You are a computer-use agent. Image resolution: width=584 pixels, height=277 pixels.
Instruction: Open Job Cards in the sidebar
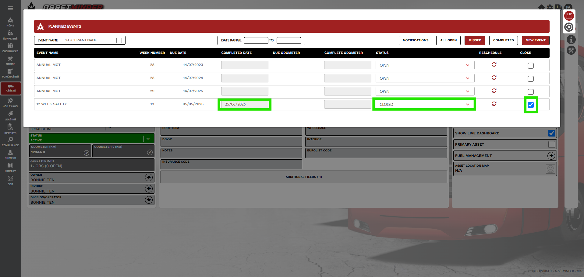10,103
